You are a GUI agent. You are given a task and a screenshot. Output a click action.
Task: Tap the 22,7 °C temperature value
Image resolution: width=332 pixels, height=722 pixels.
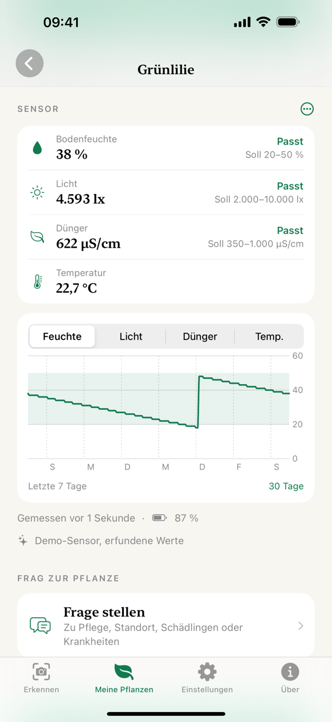coord(77,288)
